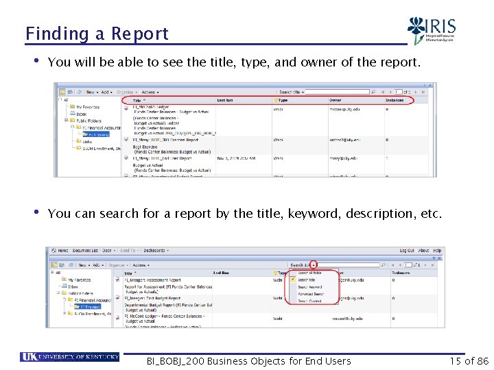The width and height of the screenshot is (494, 370).
Task: Click circled search type dropdown arrow
Action: point(313,265)
